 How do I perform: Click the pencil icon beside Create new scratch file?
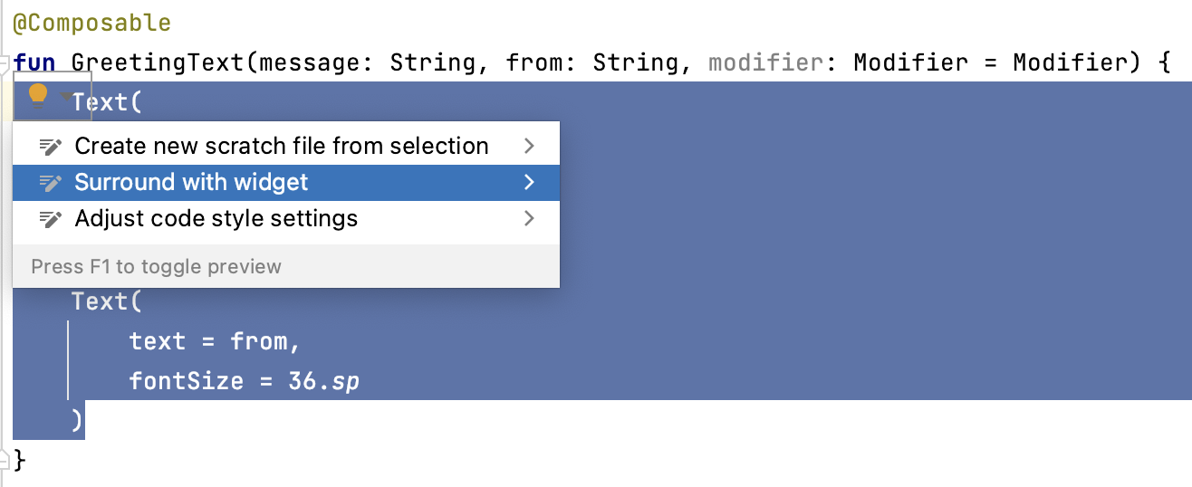51,147
